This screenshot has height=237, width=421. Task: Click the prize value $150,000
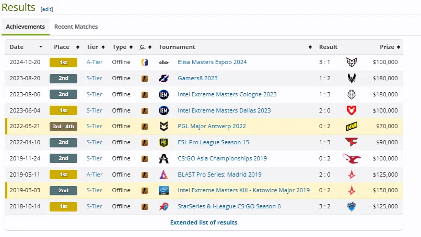385,190
